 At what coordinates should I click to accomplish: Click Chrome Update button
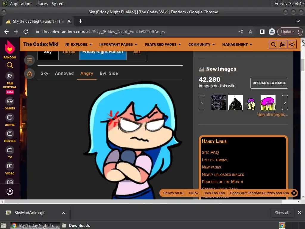coord(287,32)
